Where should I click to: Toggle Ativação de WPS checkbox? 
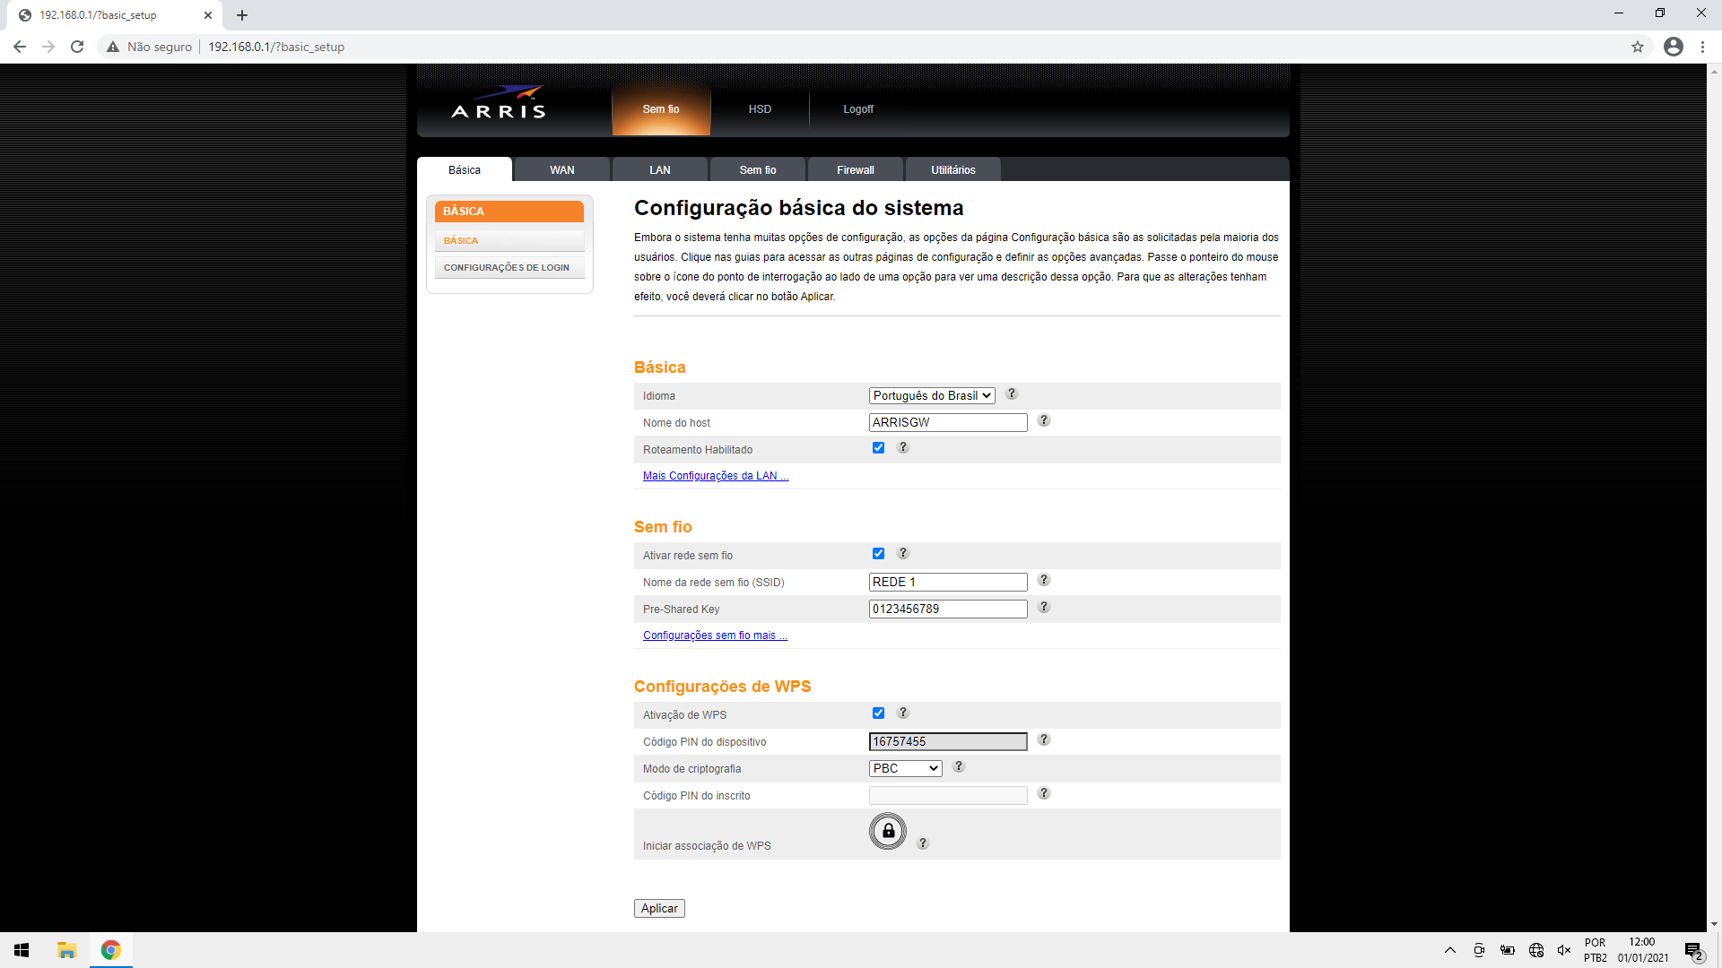[879, 713]
